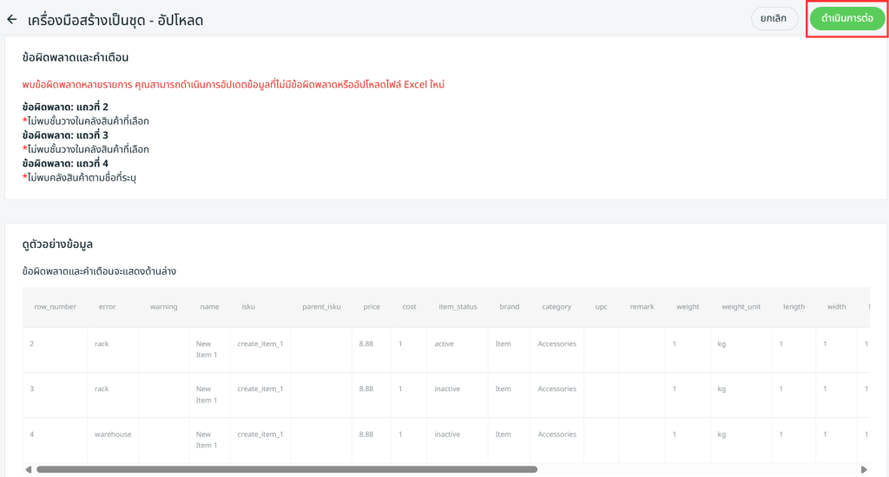Click the right arrow of horizontal scrollbar
889x477 pixels.
tap(864, 469)
